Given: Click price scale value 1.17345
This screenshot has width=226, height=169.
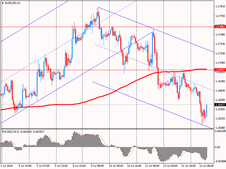Looking at the screenshot, I should pyautogui.click(x=220, y=44).
